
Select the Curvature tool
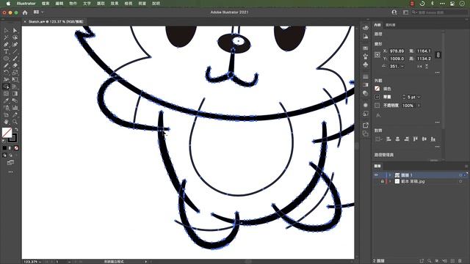(15, 44)
